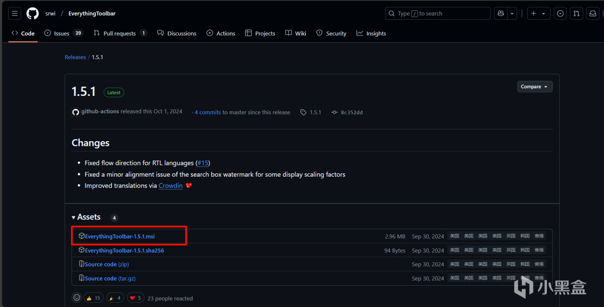Click the 英国 mirror in the msi row
The height and width of the screenshot is (307, 604).
tap(511, 236)
